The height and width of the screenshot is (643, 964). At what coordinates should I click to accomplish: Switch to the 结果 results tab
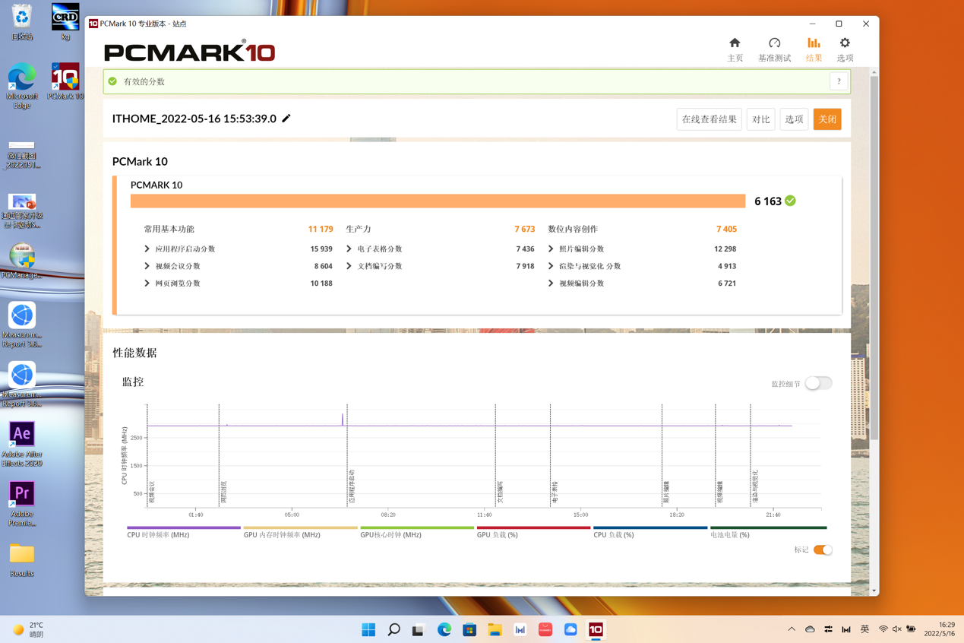[x=814, y=49]
